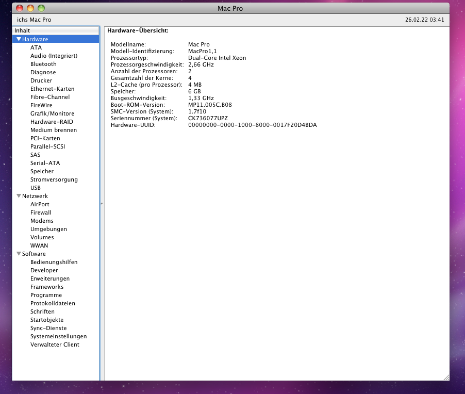Click the serial number value CK736077UPZ
This screenshot has width=465, height=394.
point(208,118)
